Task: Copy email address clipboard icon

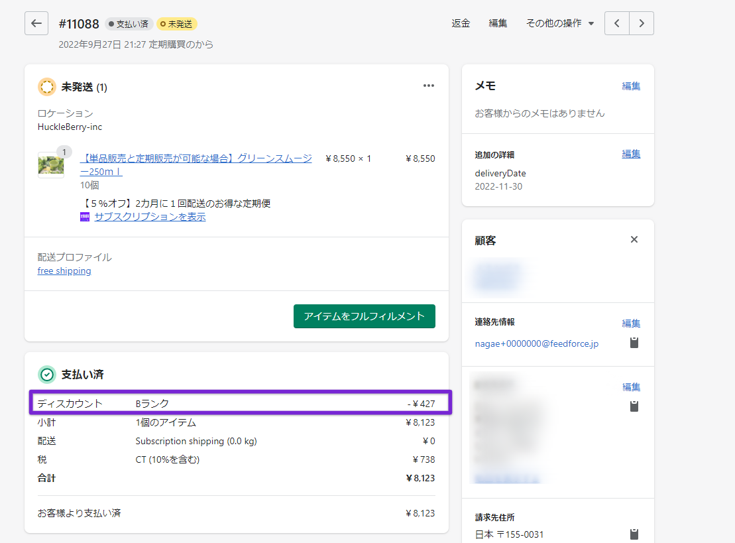Action: (x=634, y=343)
